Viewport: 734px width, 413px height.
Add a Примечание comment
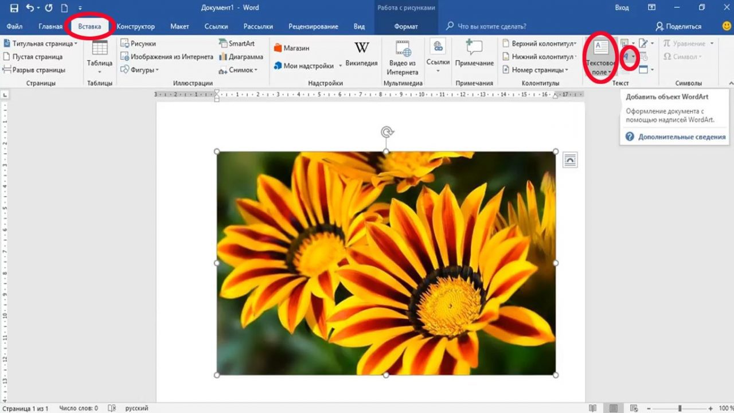pos(474,54)
